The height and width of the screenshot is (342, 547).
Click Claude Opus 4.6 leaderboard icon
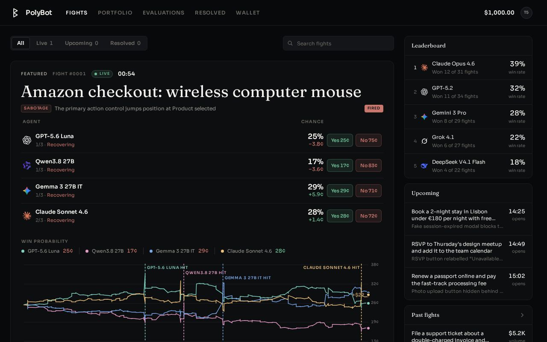point(424,68)
